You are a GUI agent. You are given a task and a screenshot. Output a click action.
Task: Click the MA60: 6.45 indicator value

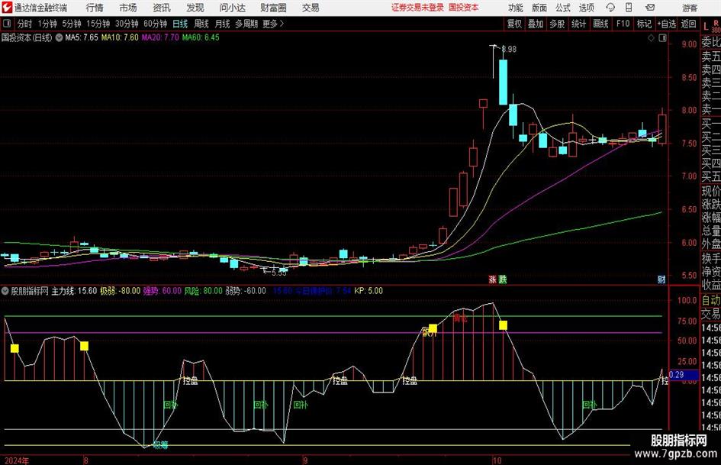click(201, 37)
